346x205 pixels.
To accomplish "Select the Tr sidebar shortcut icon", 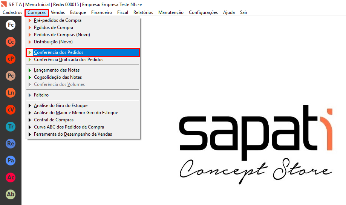I will 11,127.
